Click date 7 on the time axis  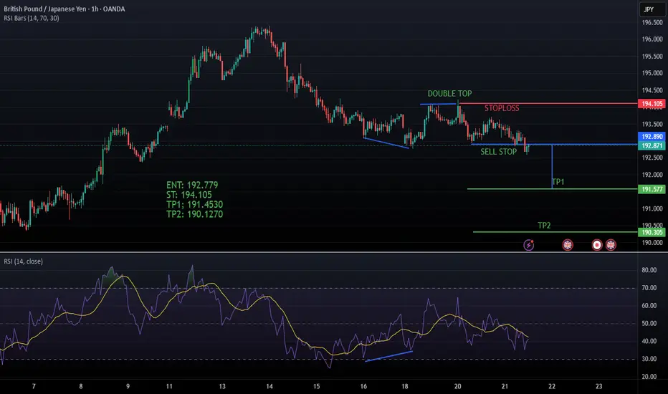point(34,386)
